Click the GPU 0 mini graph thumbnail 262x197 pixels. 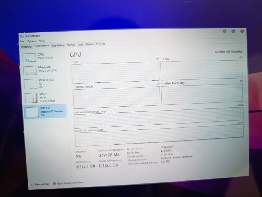coord(32,112)
